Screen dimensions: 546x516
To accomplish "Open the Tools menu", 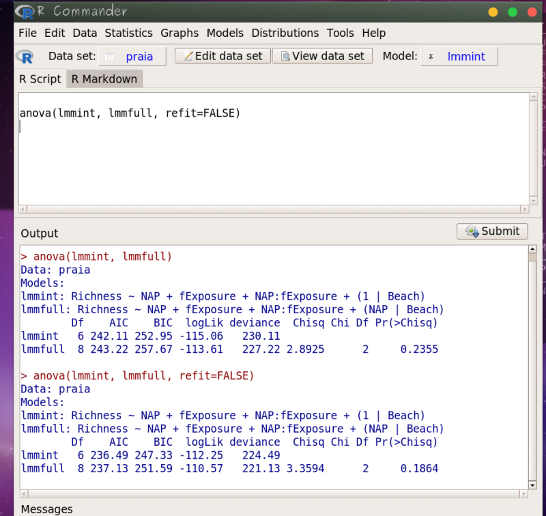I will (x=340, y=33).
